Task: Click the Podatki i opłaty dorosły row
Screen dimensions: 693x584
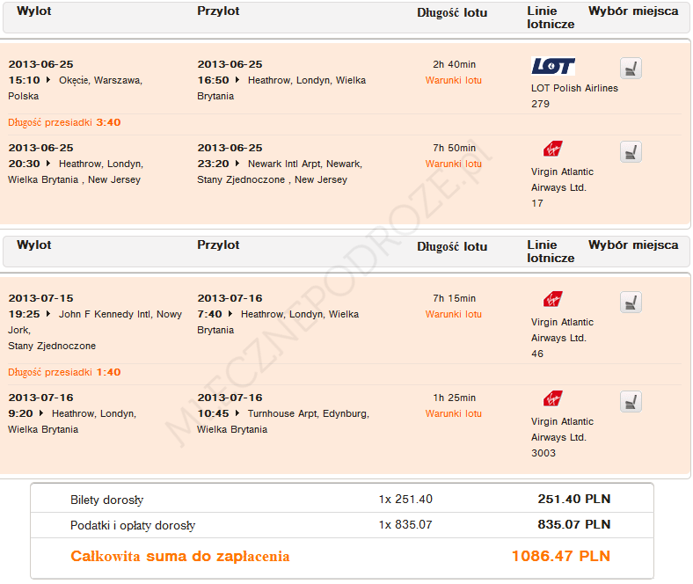Action: (340, 526)
